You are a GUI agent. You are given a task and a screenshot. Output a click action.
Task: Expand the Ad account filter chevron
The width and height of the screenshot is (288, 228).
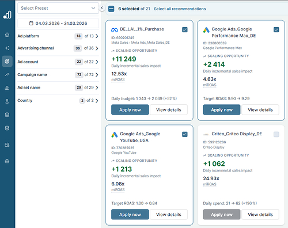(x=97, y=62)
